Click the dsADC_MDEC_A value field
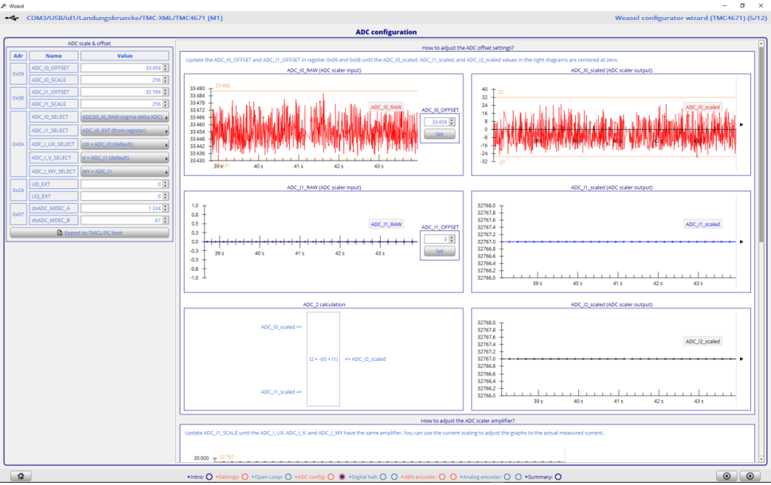Viewport: 771px width, 485px height. coord(120,208)
